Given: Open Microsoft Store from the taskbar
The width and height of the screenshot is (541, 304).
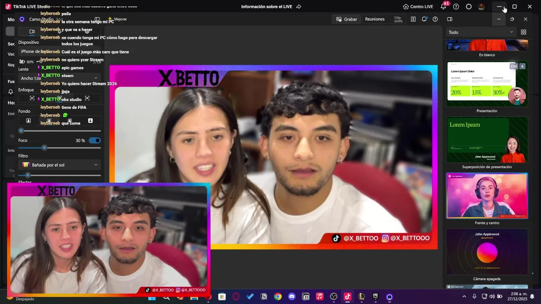Looking at the screenshot, I should (222, 296).
